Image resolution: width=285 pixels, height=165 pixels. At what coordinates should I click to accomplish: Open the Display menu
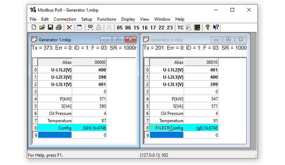point(128,19)
